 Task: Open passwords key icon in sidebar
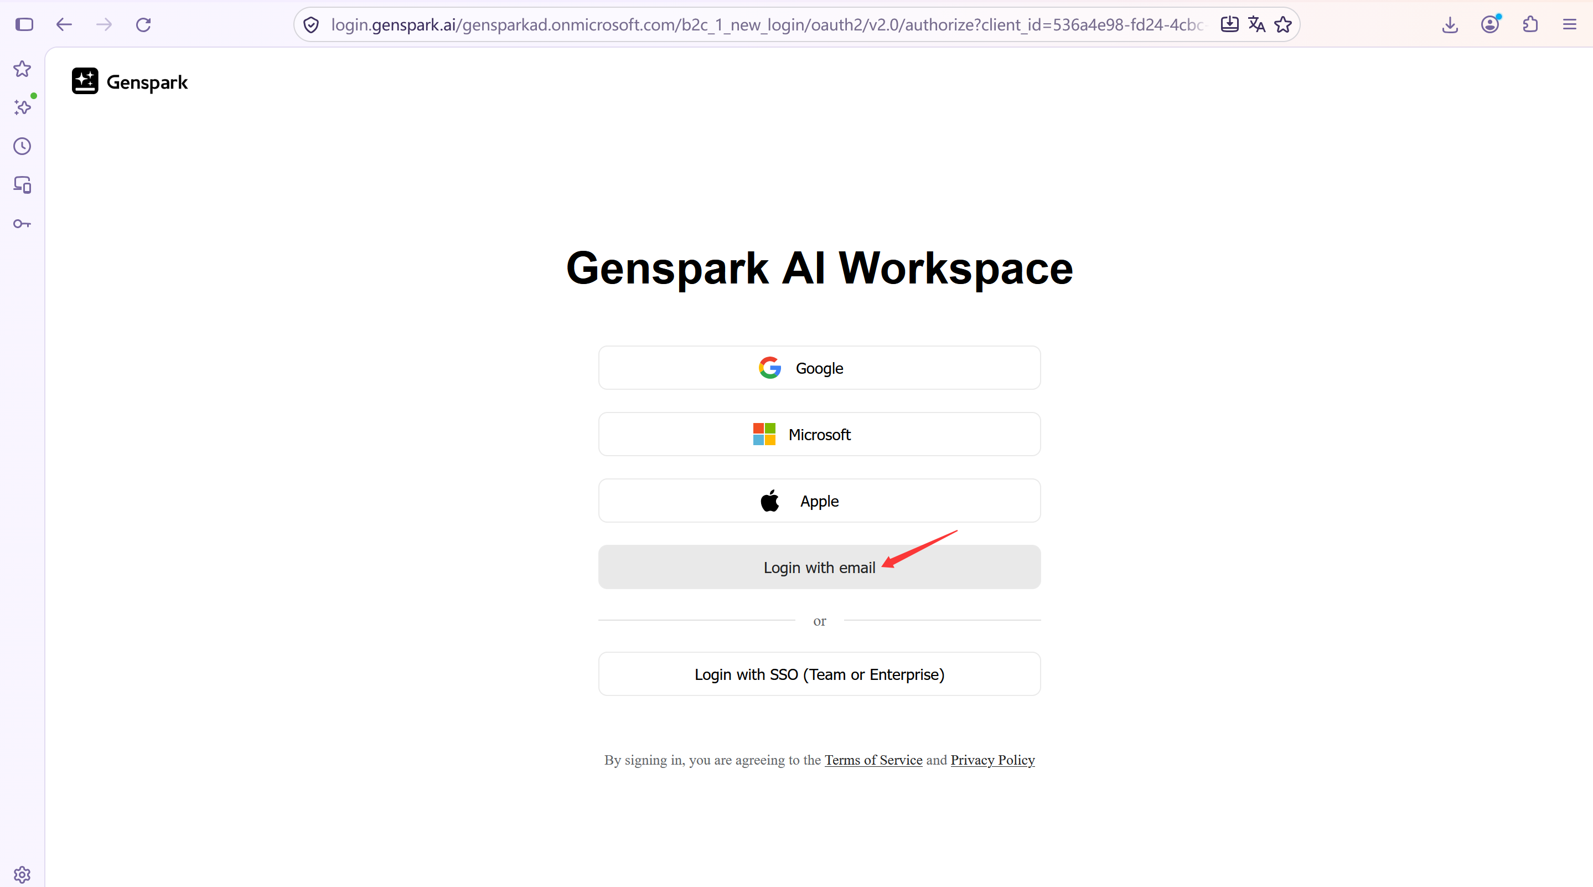tap(22, 223)
